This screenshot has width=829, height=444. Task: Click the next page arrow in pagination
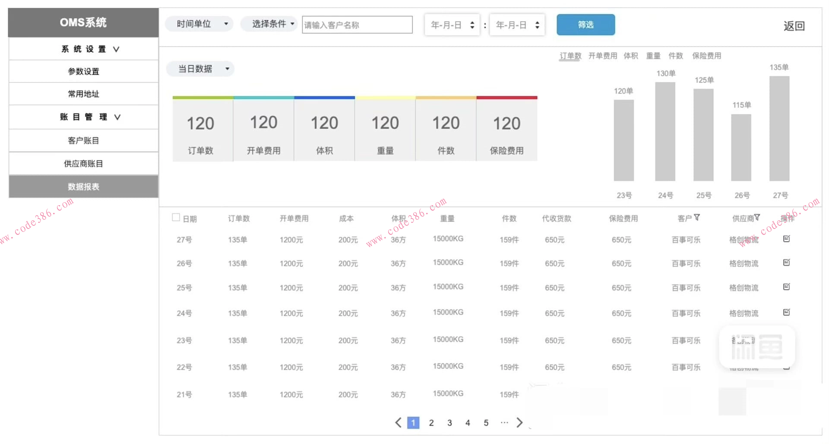click(x=519, y=423)
